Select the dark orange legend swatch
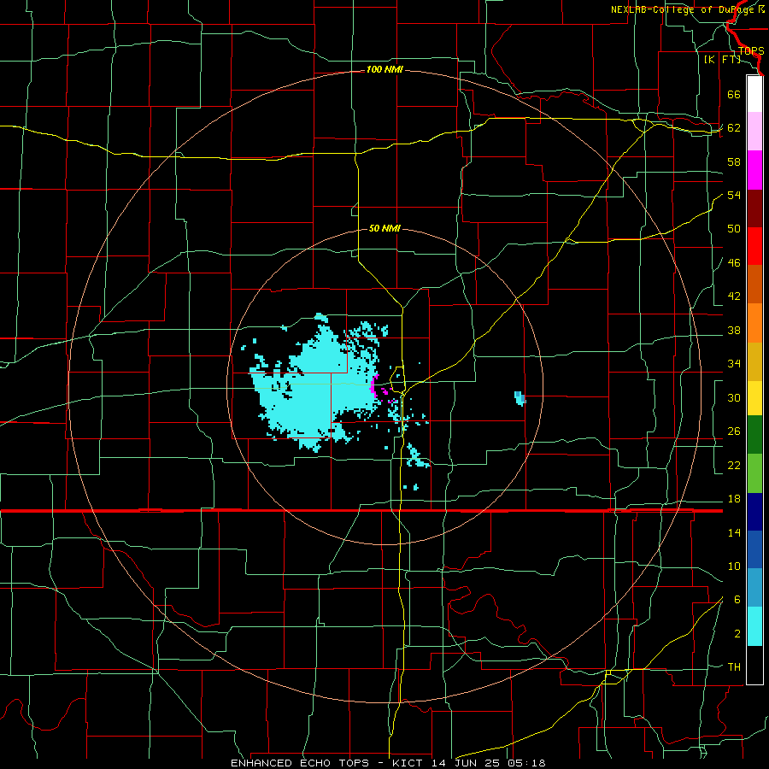This screenshot has width=769, height=769. (754, 285)
